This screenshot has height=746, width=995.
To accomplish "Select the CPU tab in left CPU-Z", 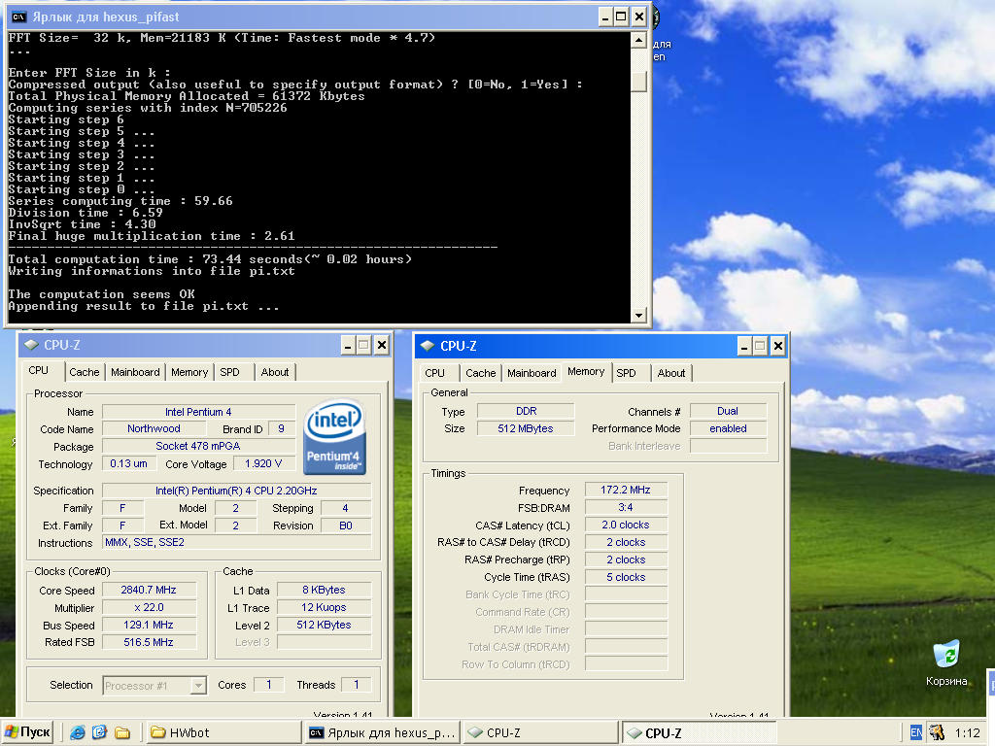I will point(39,370).
